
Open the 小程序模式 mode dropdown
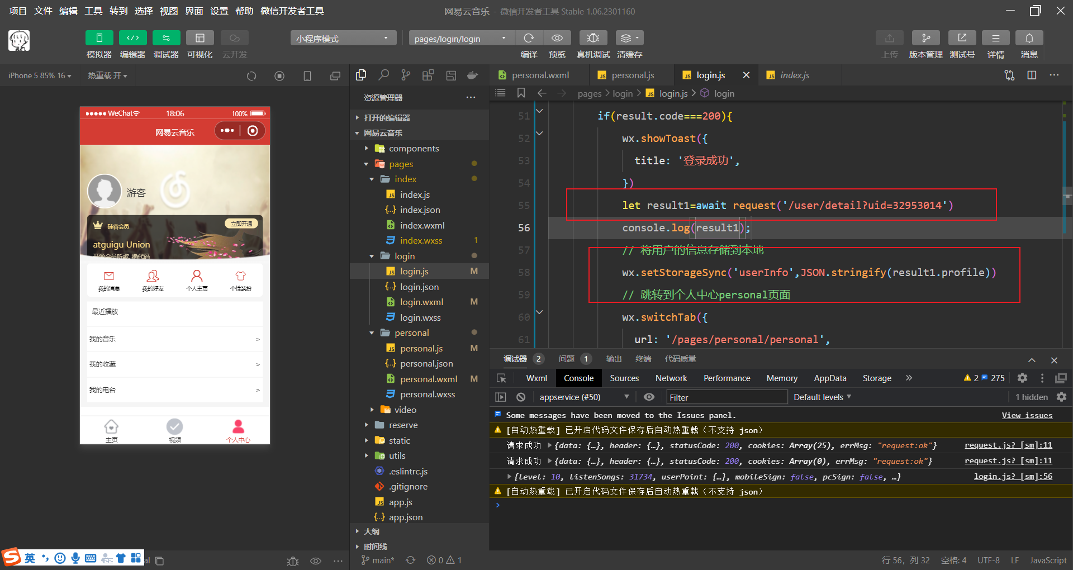click(x=343, y=39)
